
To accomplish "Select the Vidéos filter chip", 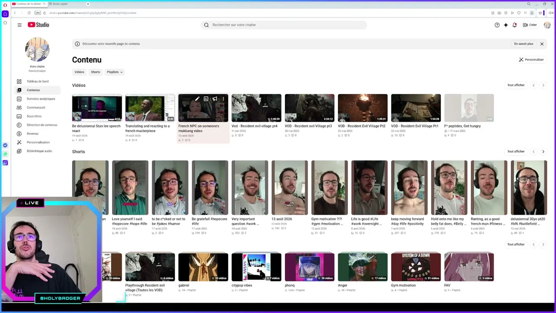I will tap(79, 72).
